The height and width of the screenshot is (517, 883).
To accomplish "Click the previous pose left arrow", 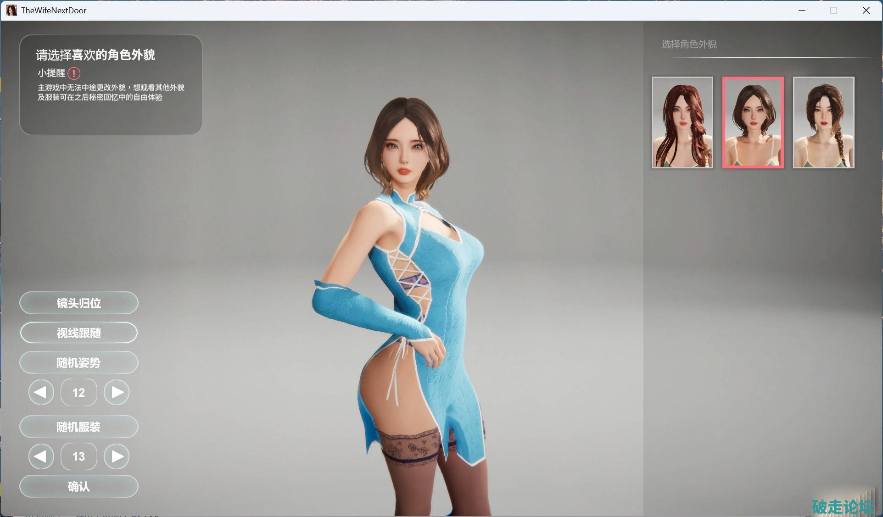I will tap(41, 392).
